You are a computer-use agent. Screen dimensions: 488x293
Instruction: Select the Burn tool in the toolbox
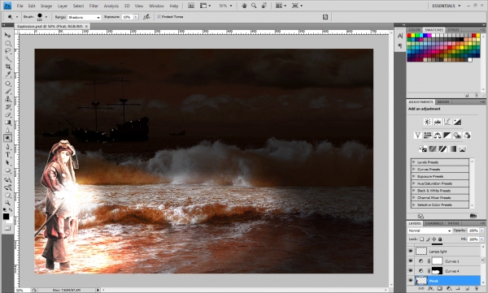coord(8,138)
